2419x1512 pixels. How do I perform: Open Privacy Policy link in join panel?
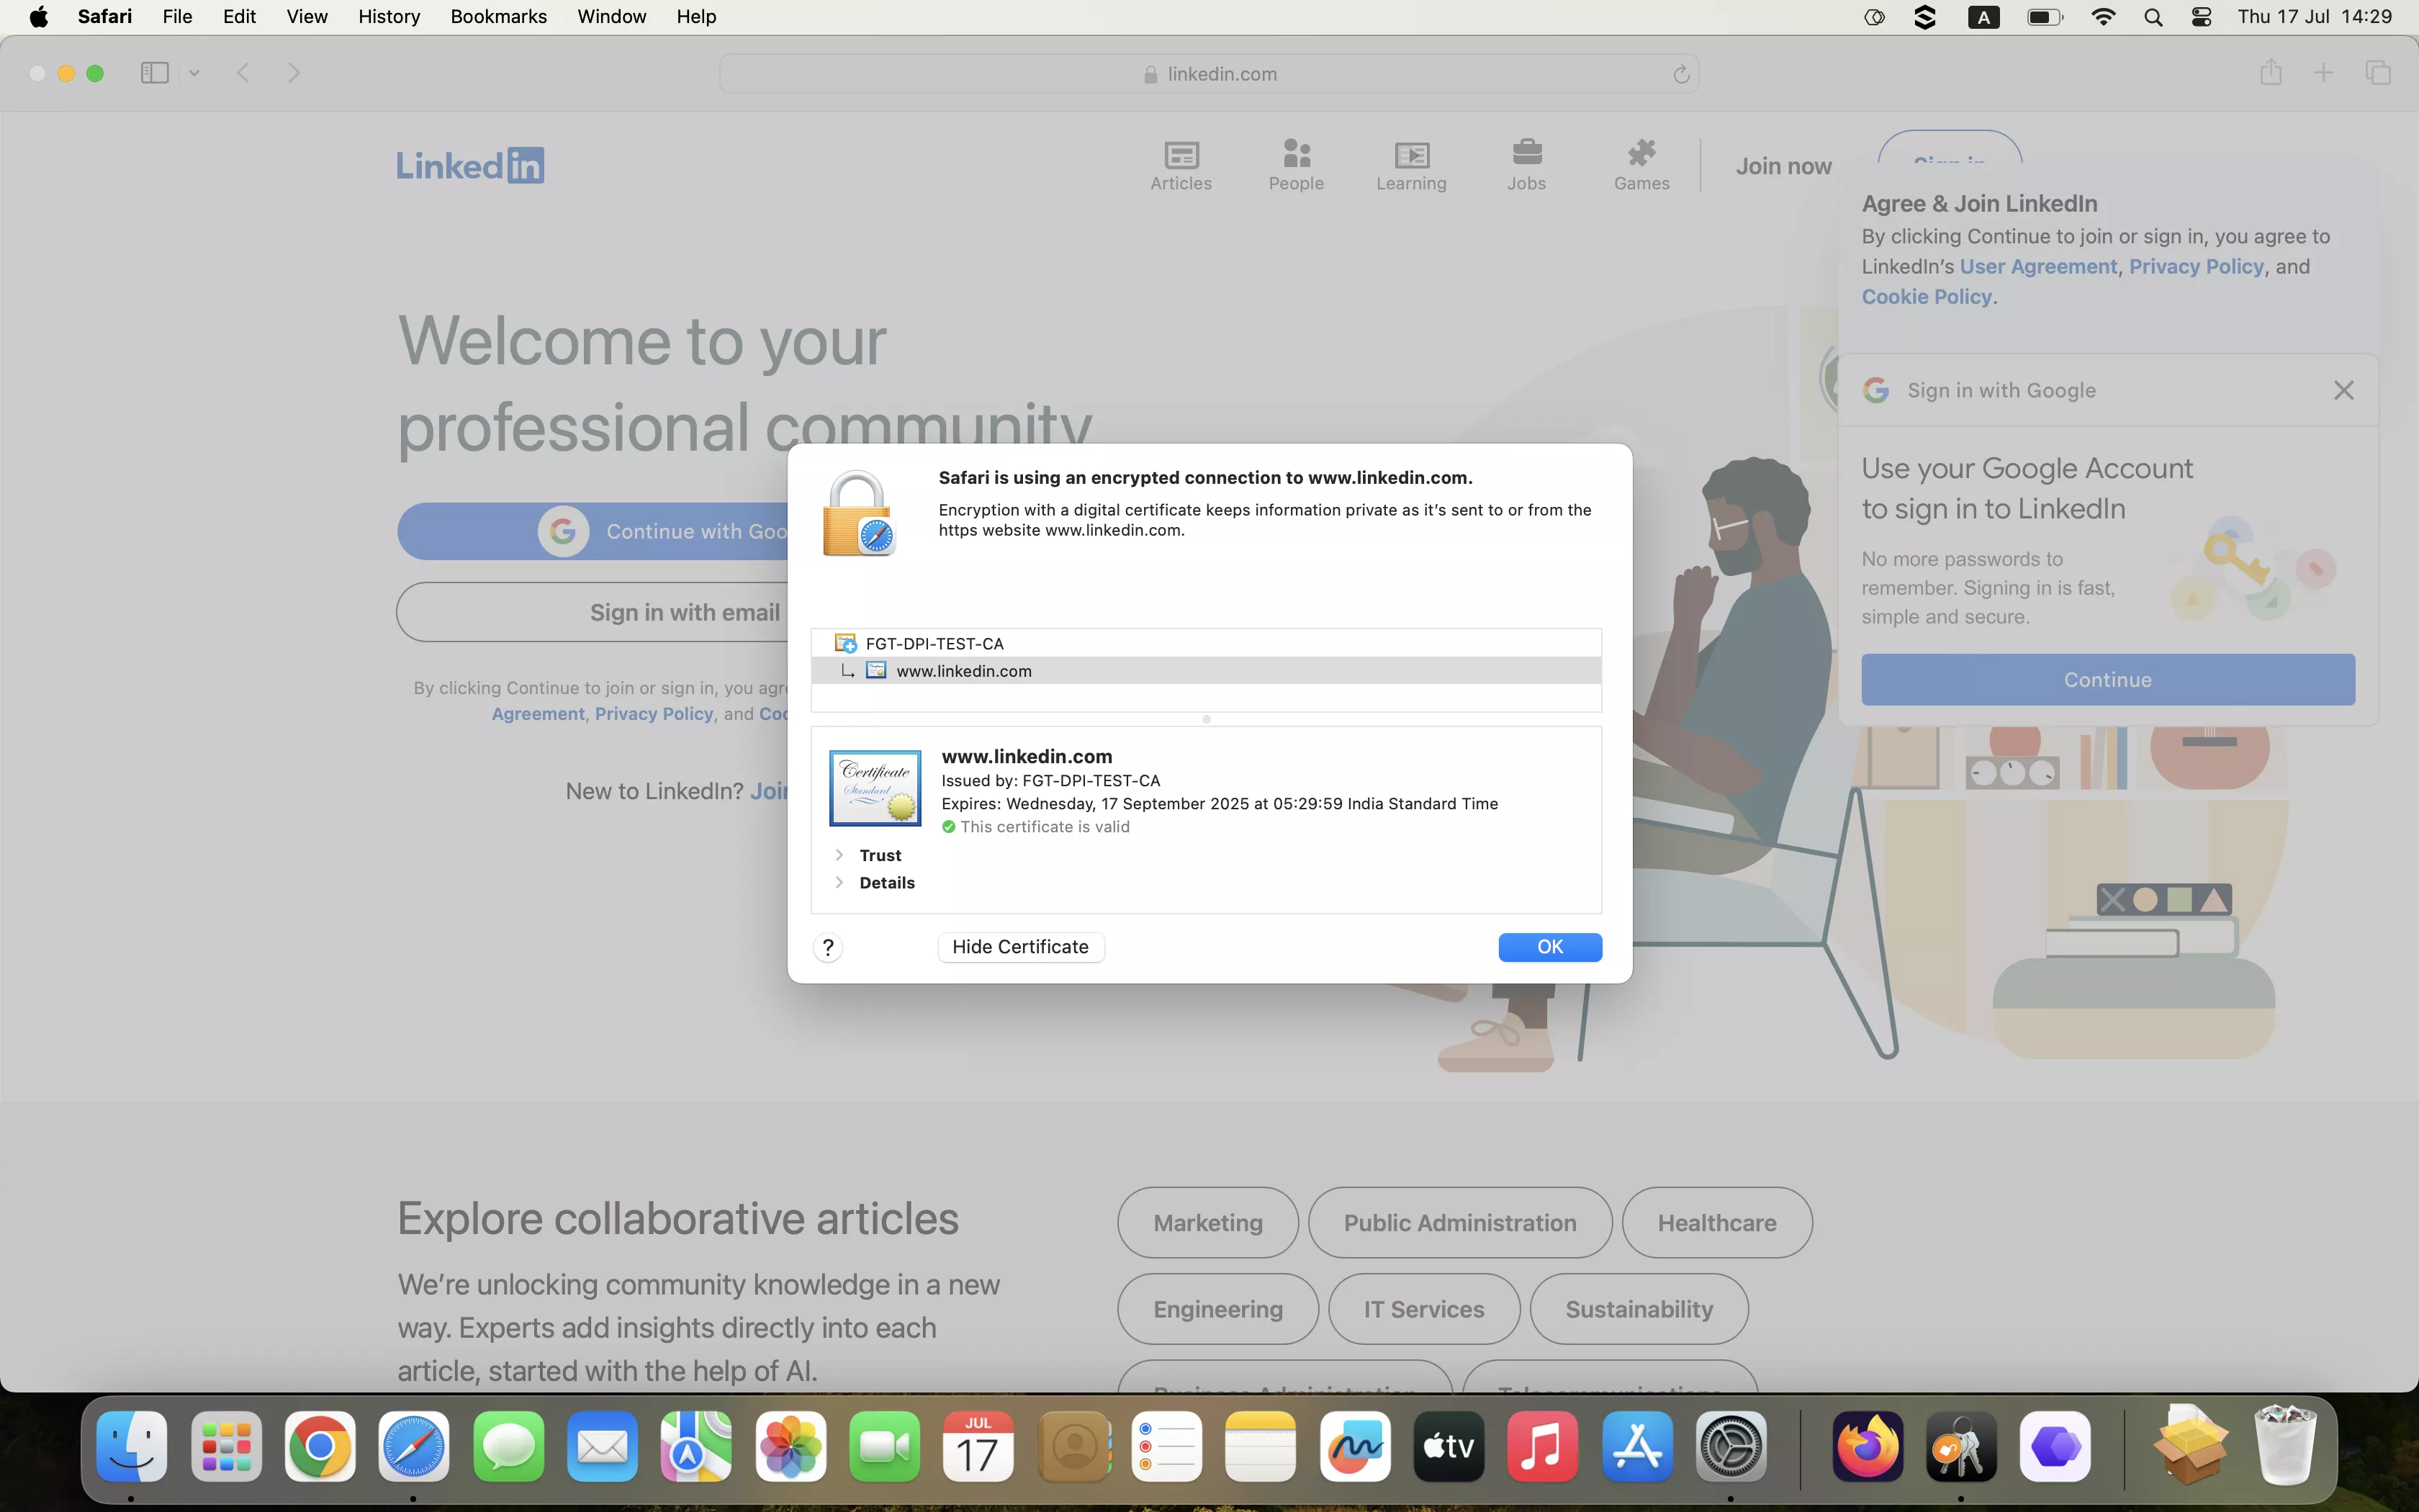(x=2196, y=267)
